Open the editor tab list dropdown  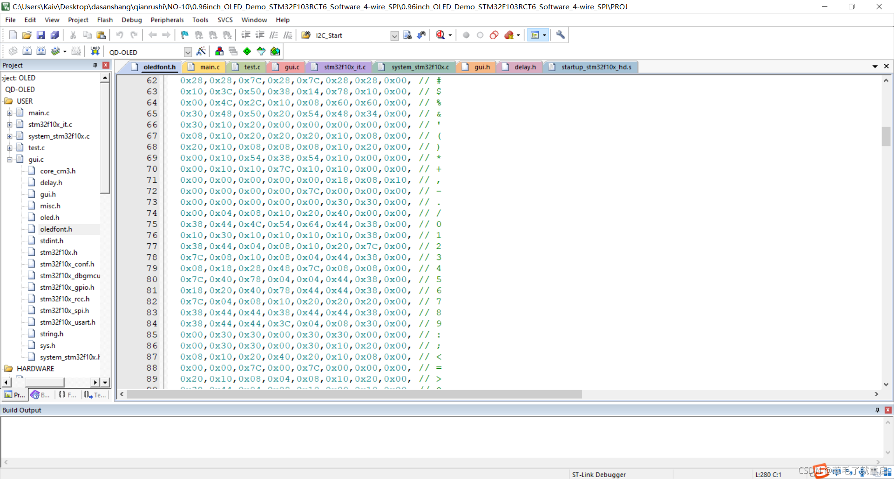coord(875,67)
